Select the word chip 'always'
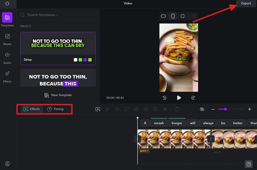The image size is (257, 170). click(x=208, y=123)
